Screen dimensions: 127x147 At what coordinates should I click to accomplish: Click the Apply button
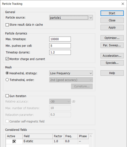[x=112, y=28]
